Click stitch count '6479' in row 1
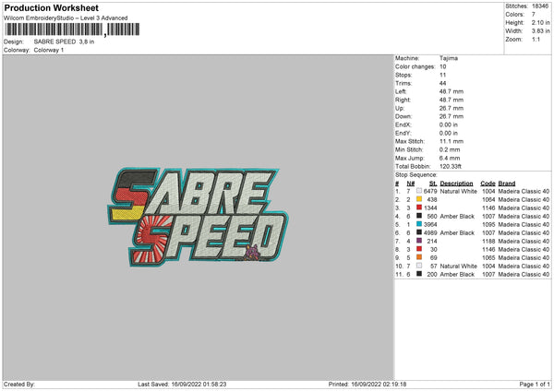This screenshot has width=554, height=391. tap(430, 191)
